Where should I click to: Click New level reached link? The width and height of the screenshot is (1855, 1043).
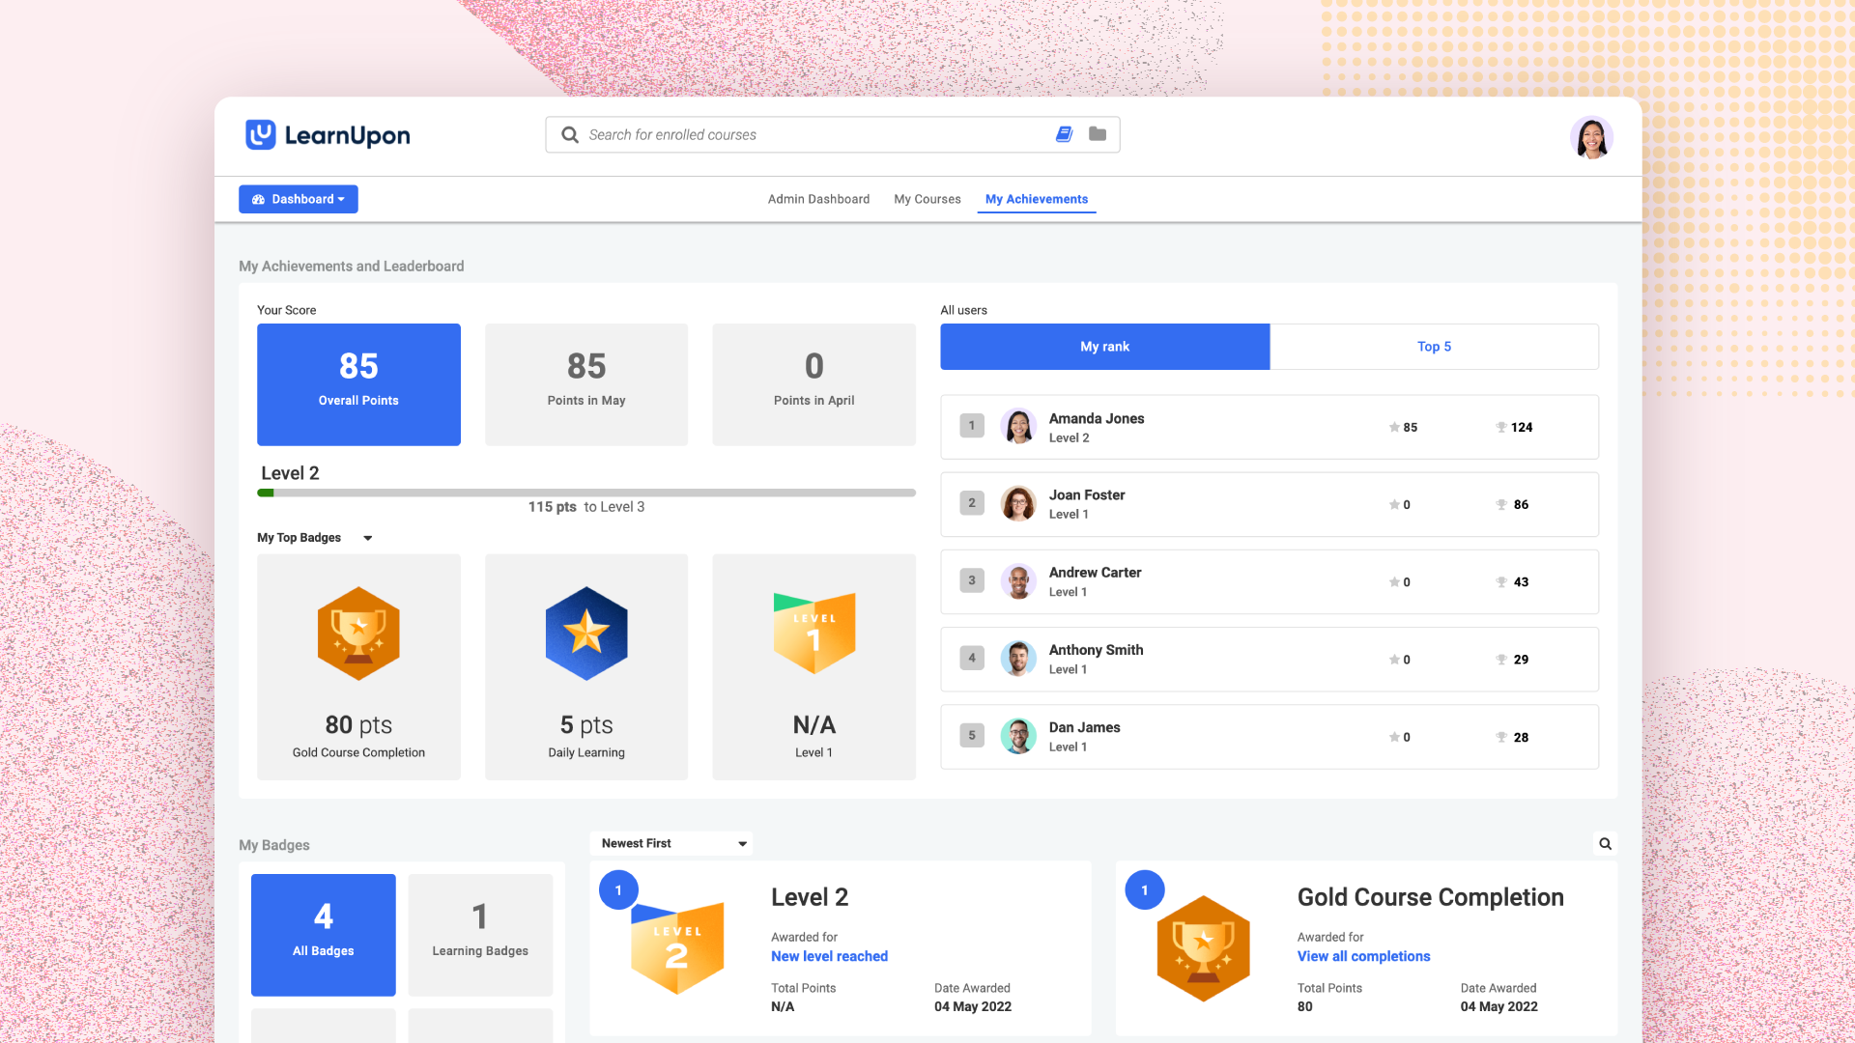pyautogui.click(x=829, y=956)
